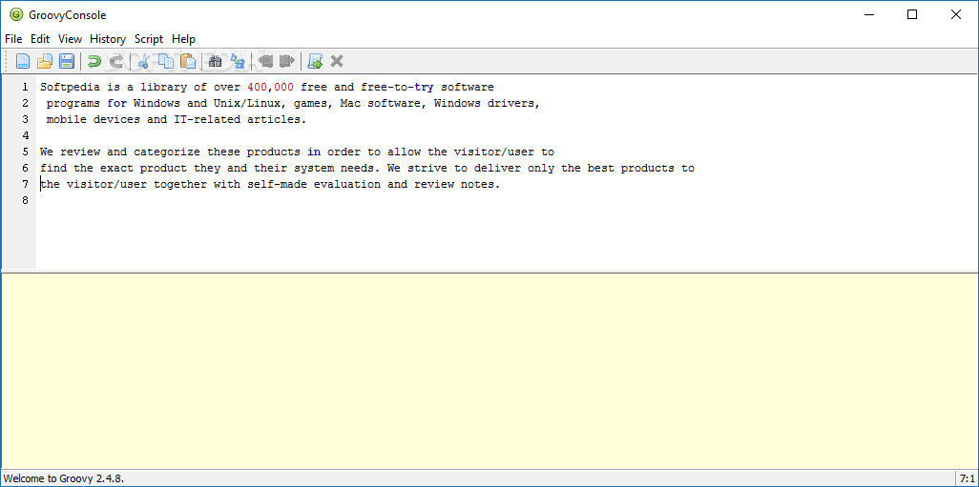979x487 pixels.
Task: Click the Copy icon in toolbar
Action: (165, 61)
